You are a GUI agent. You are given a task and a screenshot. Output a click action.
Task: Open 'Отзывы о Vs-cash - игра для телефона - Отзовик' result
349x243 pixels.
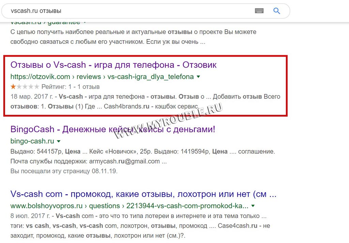(113, 65)
